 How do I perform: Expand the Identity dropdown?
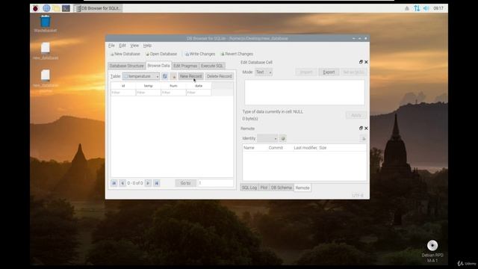click(267, 138)
